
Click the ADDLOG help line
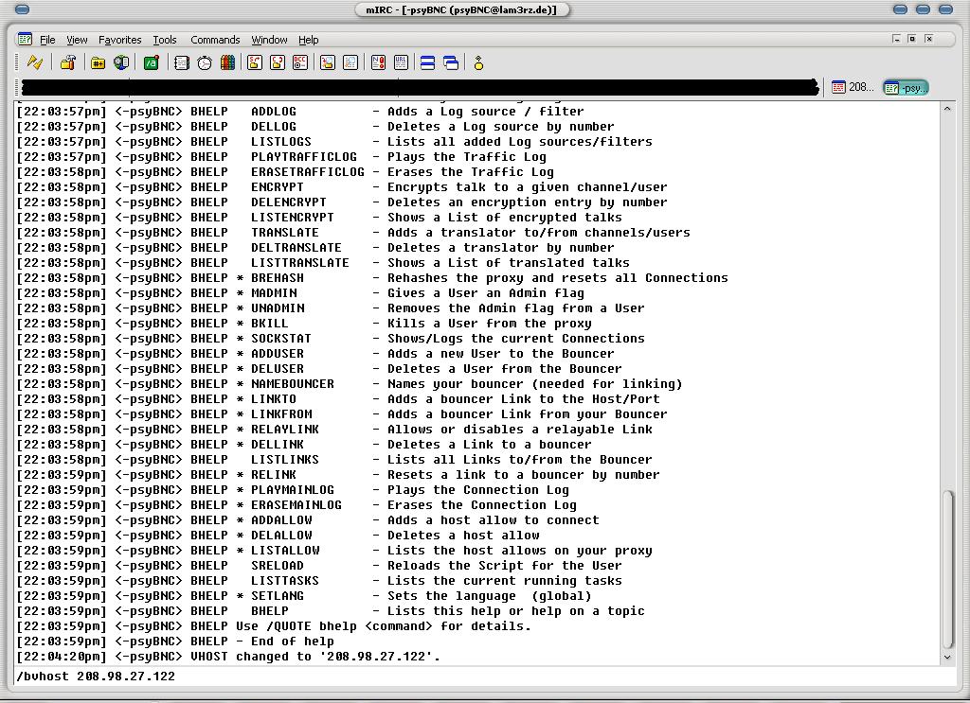[x=300, y=112]
